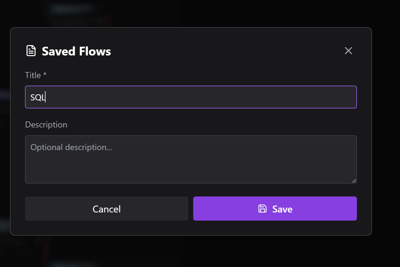Screen dimensions: 400x267
Task: Click the "Description" field label
Action: click(x=46, y=124)
